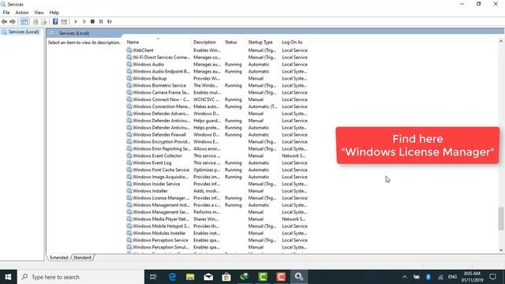Toggle the Show/Hide Console Tree icon
This screenshot has height=284, width=505.
click(x=24, y=21)
